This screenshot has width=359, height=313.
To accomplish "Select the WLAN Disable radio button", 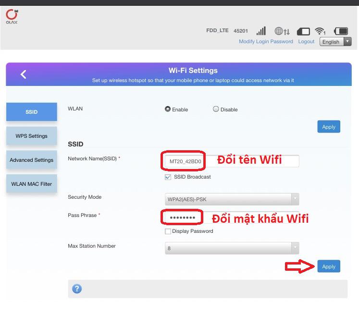I will (x=216, y=109).
